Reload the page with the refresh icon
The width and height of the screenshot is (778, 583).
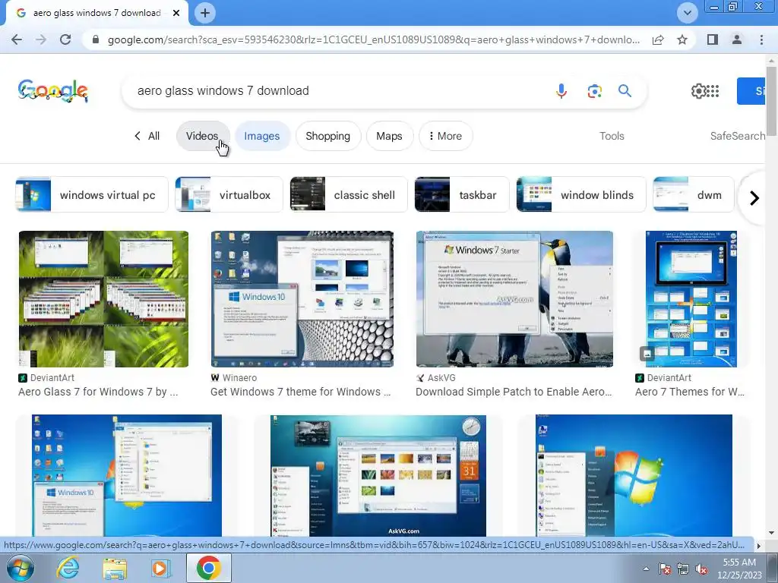click(65, 39)
